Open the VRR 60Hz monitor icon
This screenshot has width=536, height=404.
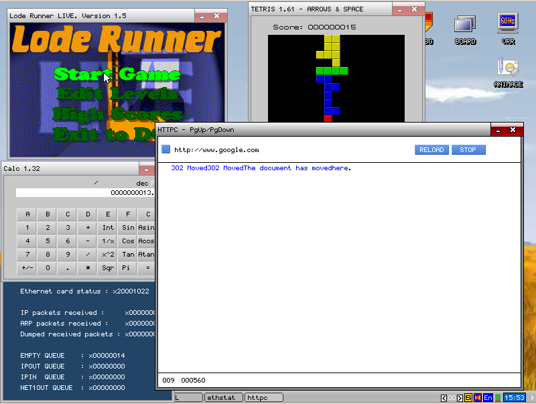click(x=508, y=29)
